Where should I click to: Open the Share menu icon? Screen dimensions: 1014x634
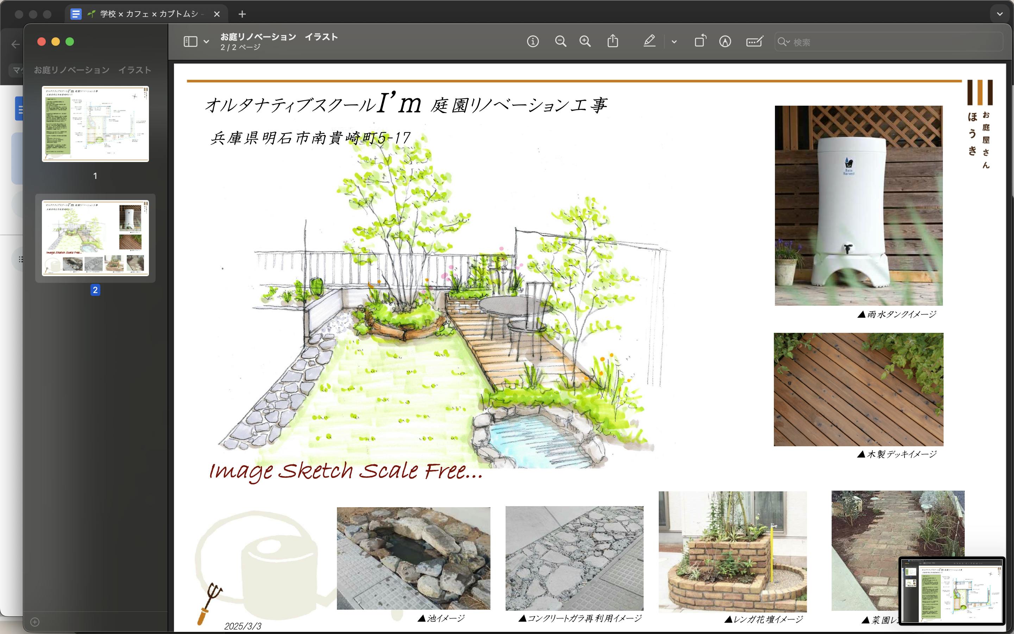point(613,41)
